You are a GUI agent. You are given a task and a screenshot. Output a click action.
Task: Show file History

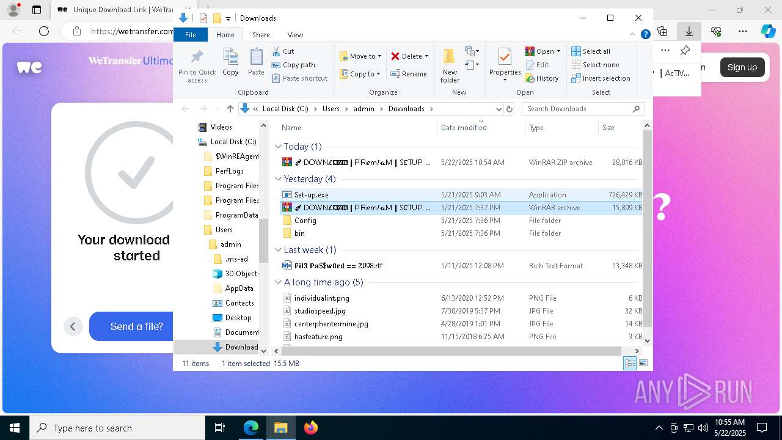[x=542, y=78]
